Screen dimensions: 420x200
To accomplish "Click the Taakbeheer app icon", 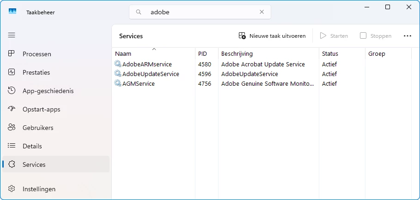I will [x=12, y=12].
